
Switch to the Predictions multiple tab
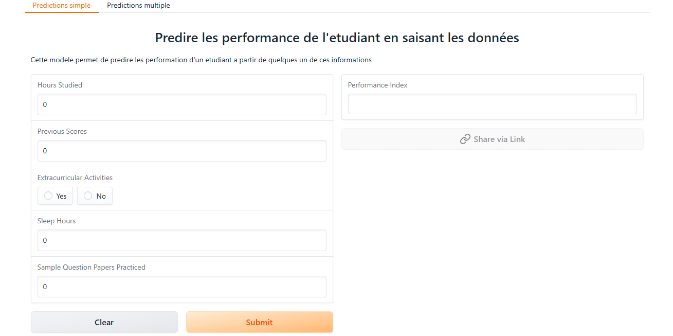pos(138,5)
